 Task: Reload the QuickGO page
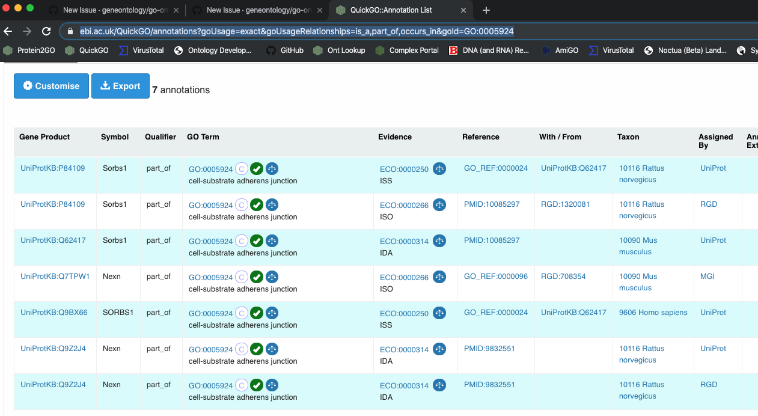point(46,31)
